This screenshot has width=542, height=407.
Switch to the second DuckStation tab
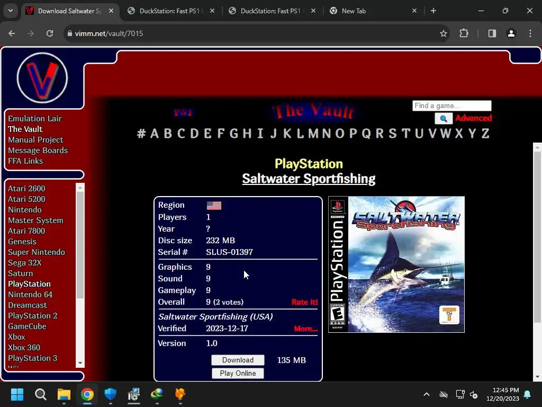[x=270, y=11]
